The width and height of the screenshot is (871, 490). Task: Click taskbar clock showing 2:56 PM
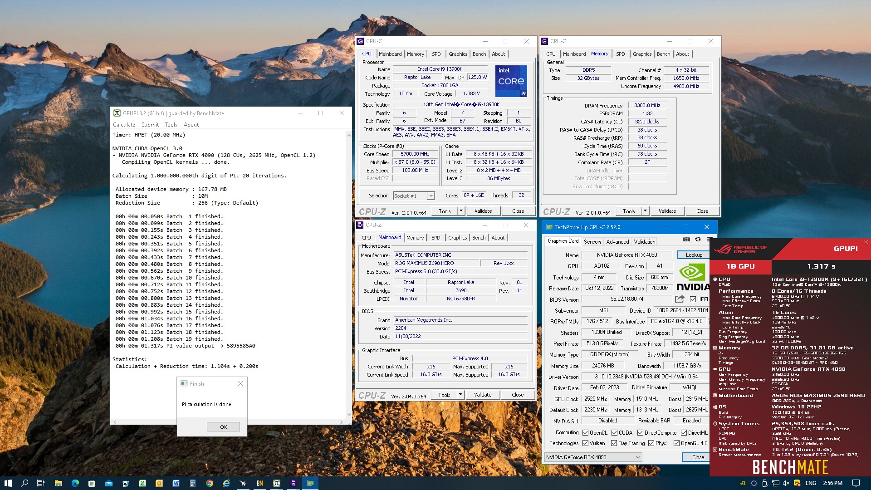coord(832,483)
